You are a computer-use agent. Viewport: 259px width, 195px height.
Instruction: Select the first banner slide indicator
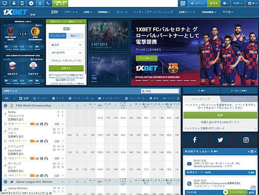(x=139, y=81)
